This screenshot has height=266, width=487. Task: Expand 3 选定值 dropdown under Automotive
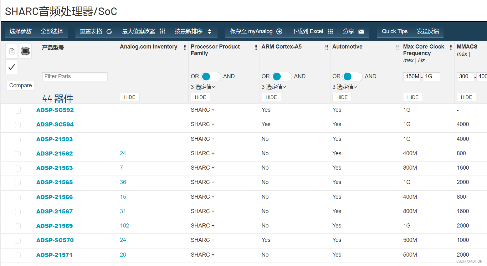[345, 87]
